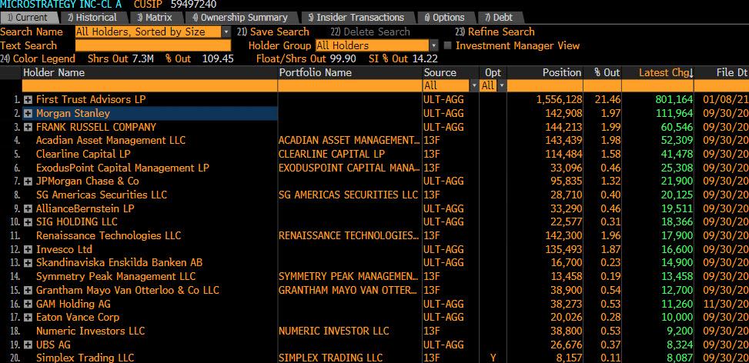Image resolution: width=749 pixels, height=363 pixels.
Task: Select the Current tab
Action: click(28, 17)
